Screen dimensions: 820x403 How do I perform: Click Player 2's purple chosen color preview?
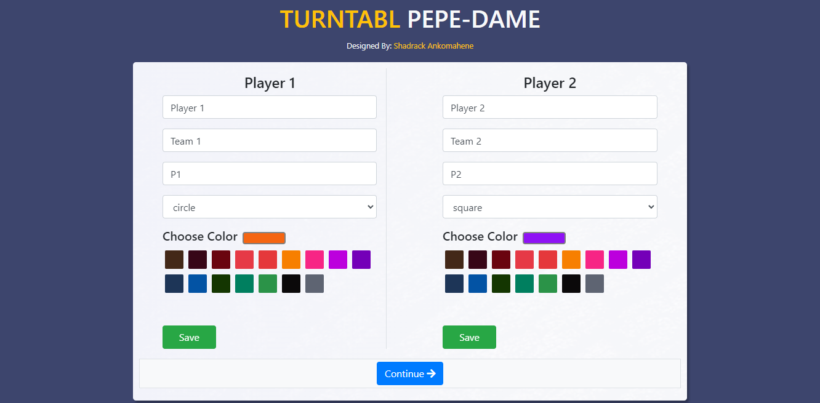coord(544,237)
